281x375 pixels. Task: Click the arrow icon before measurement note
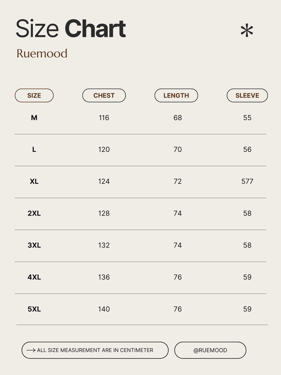pos(31,350)
